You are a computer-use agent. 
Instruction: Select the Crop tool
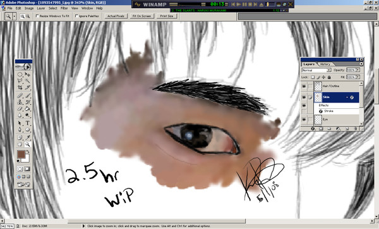click(x=20, y=87)
